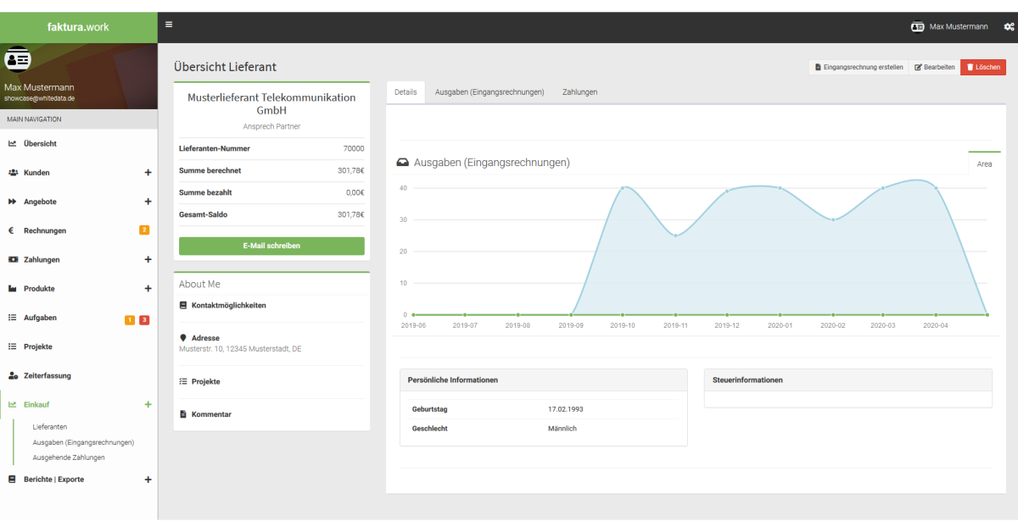Click the Geschlecht value Männlich
This screenshot has width=1018, height=532.
[x=562, y=429]
